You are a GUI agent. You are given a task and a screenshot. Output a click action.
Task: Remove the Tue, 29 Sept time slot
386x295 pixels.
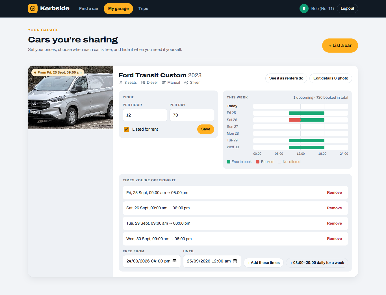coord(334,223)
